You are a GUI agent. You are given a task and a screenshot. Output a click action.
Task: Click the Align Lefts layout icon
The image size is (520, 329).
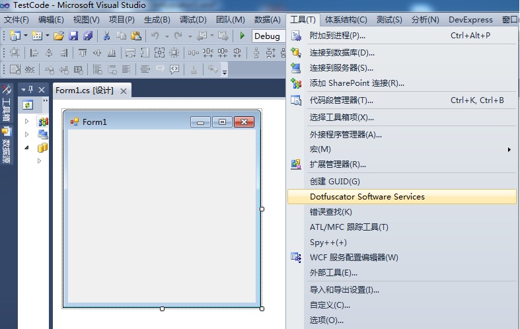[34, 53]
